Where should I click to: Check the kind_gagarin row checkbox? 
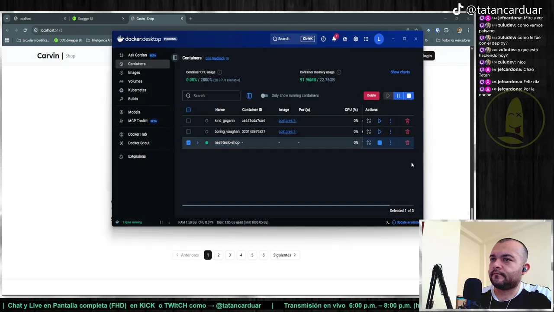point(188,121)
